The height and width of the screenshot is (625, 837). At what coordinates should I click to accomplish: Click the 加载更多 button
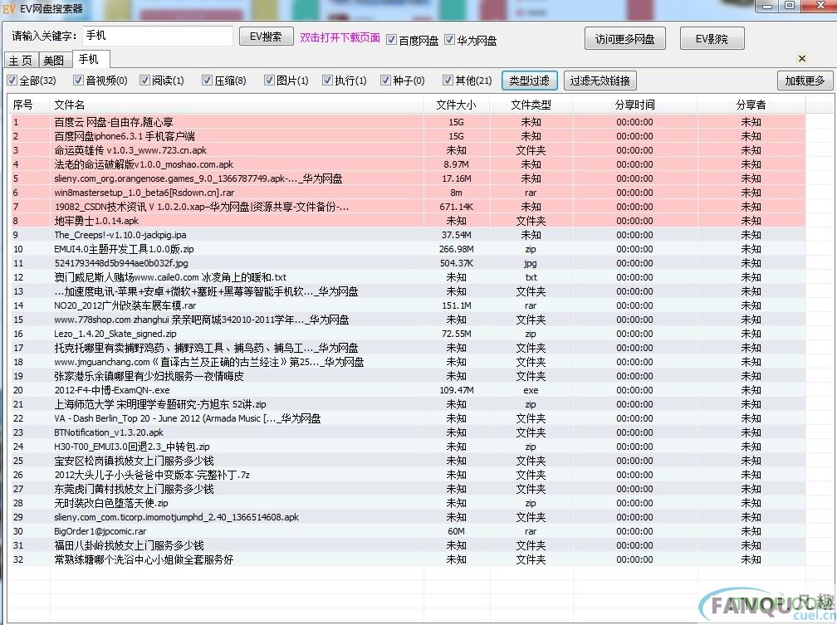point(805,81)
